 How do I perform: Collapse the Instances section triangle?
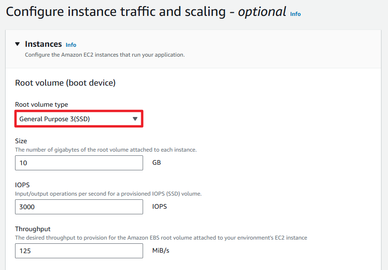tap(17, 44)
